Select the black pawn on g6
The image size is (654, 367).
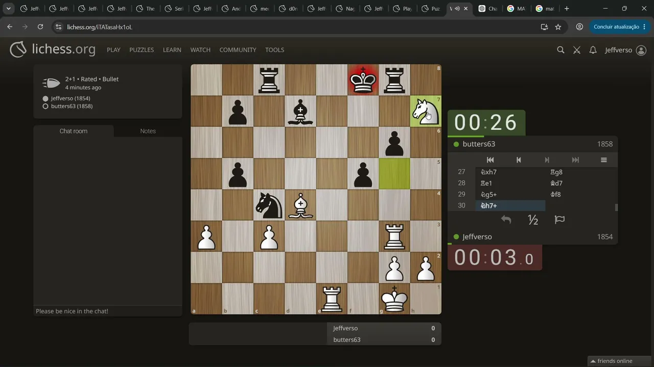point(394,142)
